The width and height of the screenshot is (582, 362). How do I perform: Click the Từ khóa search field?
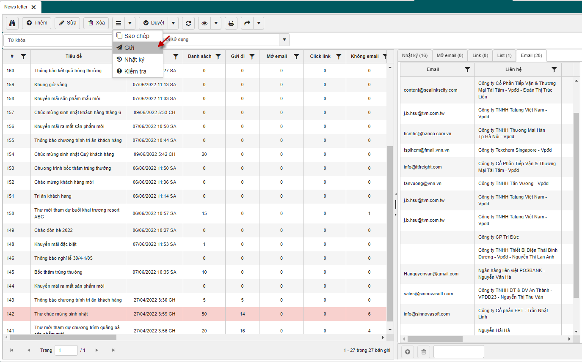[58, 40]
